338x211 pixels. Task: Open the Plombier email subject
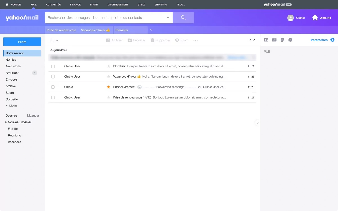119,66
